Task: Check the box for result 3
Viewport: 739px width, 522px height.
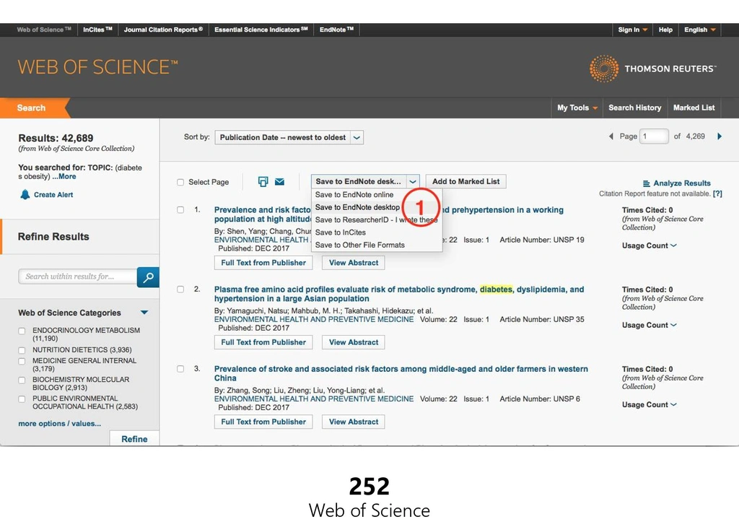Action: (x=180, y=369)
